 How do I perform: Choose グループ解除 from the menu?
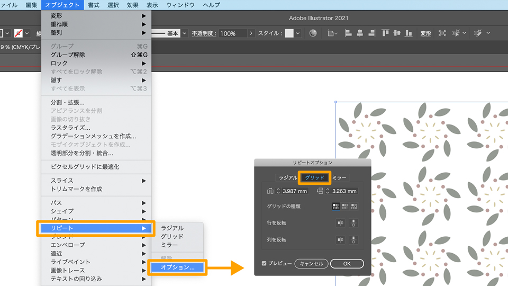coord(96,55)
